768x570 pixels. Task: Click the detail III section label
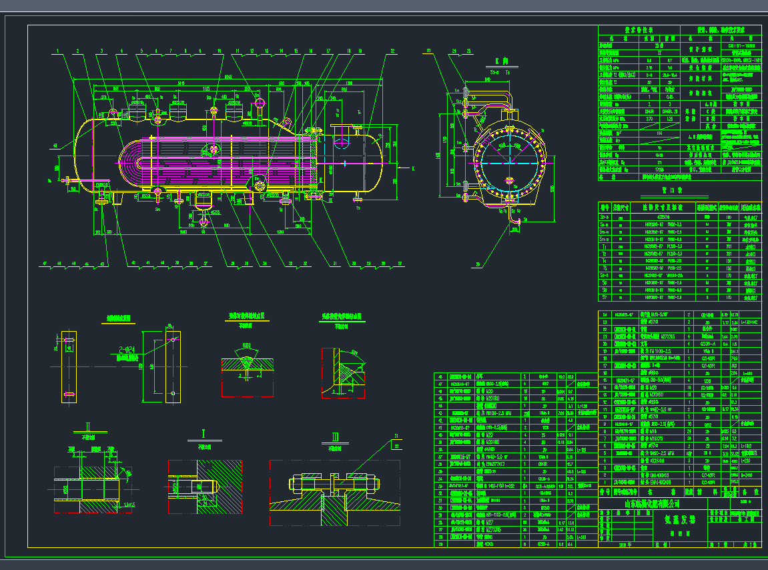(335, 436)
